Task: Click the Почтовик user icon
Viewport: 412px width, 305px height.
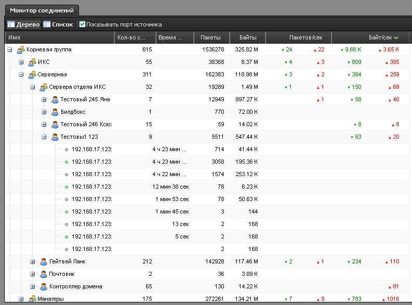Action: click(44, 274)
